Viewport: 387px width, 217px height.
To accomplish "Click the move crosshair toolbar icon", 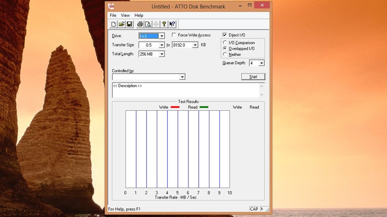I will tap(156, 24).
